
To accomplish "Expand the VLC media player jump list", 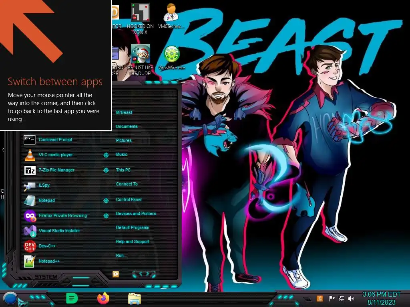I will (106, 155).
